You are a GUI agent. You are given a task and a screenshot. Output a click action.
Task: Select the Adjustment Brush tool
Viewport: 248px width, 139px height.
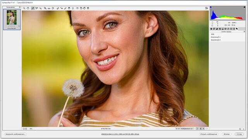coord(65,8)
